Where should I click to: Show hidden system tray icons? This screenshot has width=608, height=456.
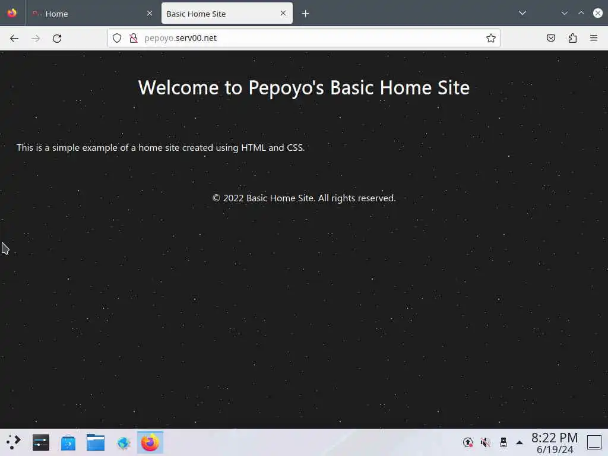click(x=520, y=442)
